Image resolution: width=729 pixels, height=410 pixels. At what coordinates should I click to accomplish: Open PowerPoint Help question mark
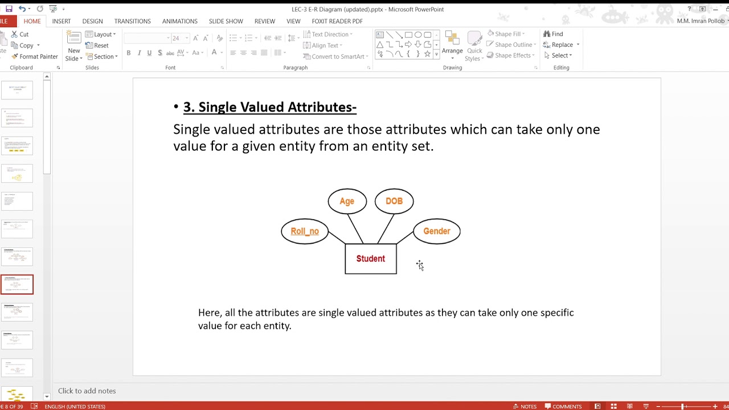click(x=689, y=9)
